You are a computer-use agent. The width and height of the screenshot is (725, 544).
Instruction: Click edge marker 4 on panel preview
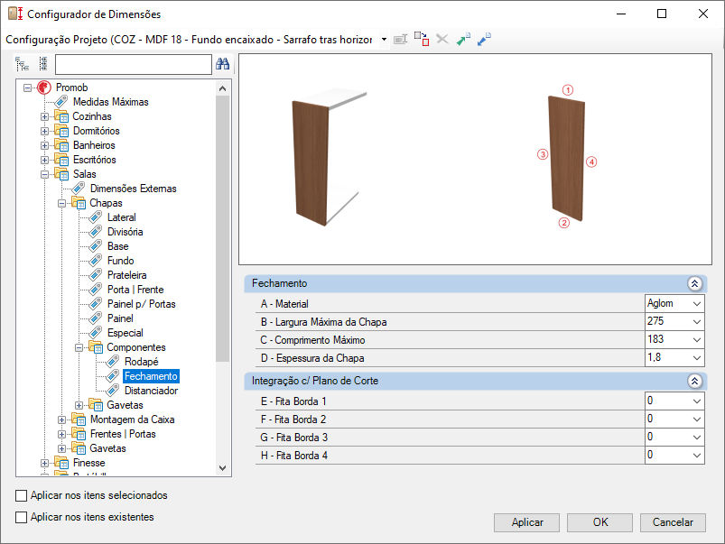click(591, 161)
